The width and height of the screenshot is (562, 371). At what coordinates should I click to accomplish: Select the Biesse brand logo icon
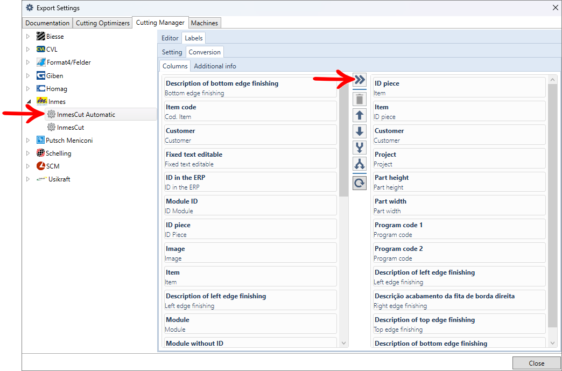[x=40, y=36]
